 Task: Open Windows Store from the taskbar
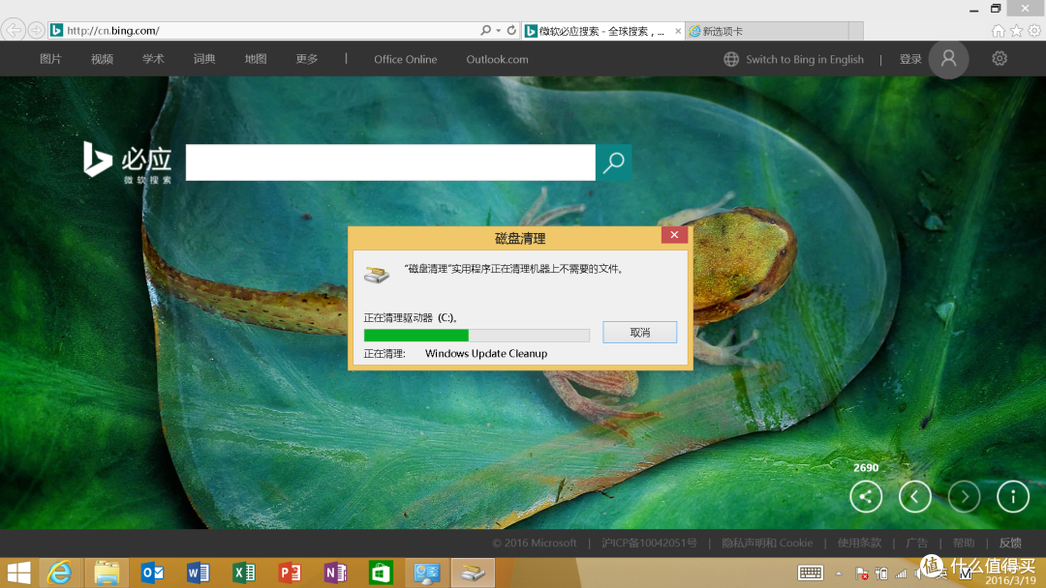pos(381,573)
